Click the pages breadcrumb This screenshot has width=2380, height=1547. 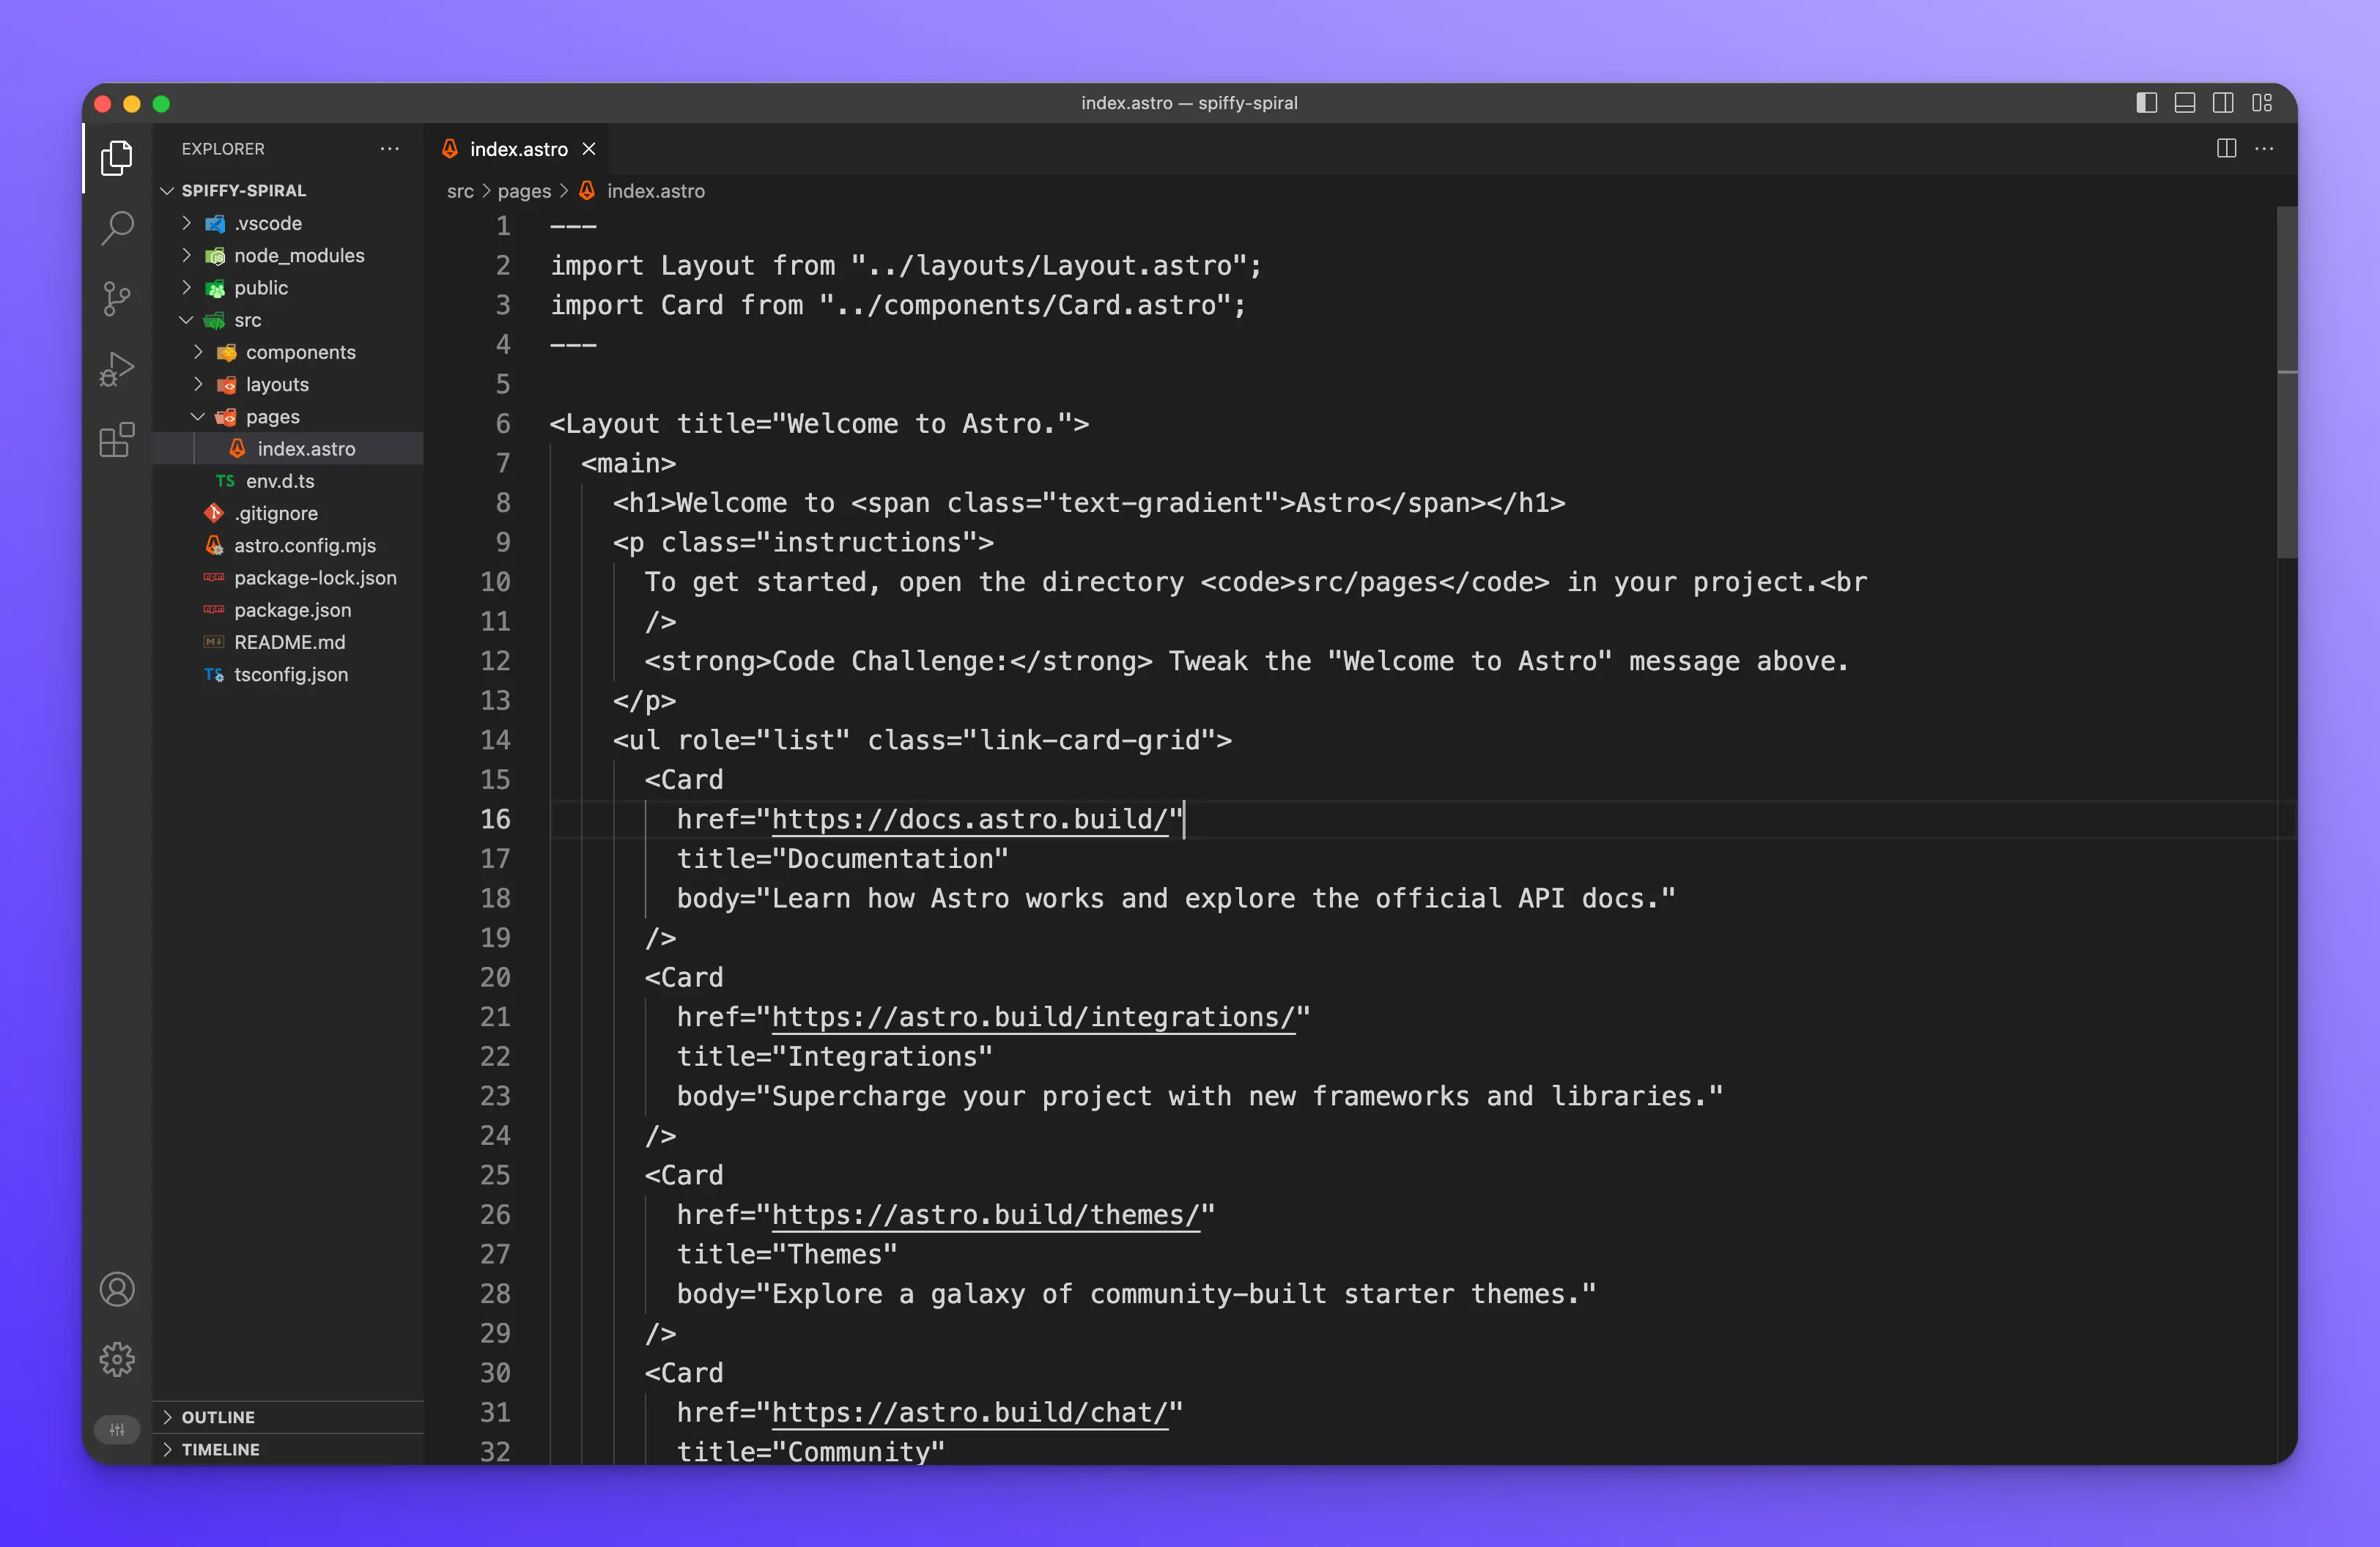[x=524, y=191]
